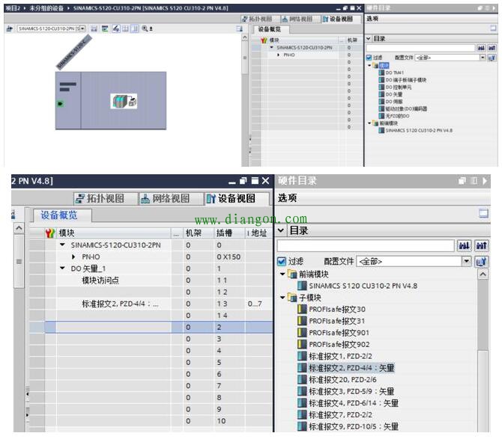The width and height of the screenshot is (502, 439).
Task: Click the catalog search field above the 子模块 tree
Action: 365,246
